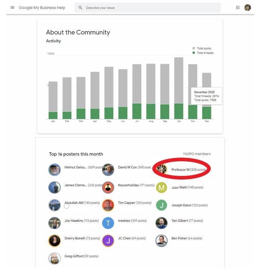Open the Google apps grid
Image resolution: width=257 pixels, height=272 pixels.
click(x=238, y=8)
